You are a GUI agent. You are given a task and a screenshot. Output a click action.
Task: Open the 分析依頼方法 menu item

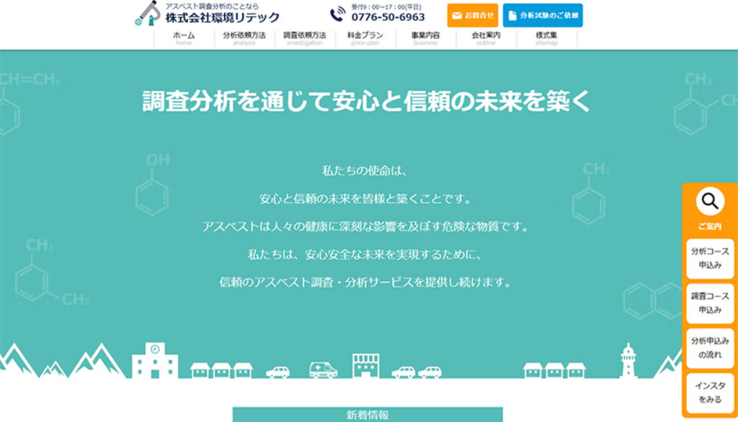[x=244, y=39]
